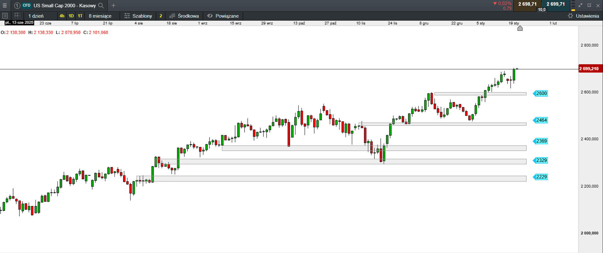603x253 pixels.
Task: Open the Środkowa price type dropdown
Action: click(188, 16)
